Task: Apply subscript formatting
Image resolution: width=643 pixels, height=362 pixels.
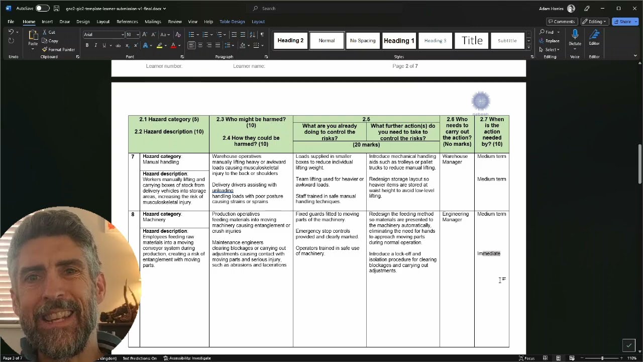Action: [x=127, y=46]
